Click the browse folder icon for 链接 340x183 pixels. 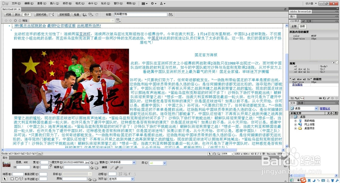click(97, 168)
